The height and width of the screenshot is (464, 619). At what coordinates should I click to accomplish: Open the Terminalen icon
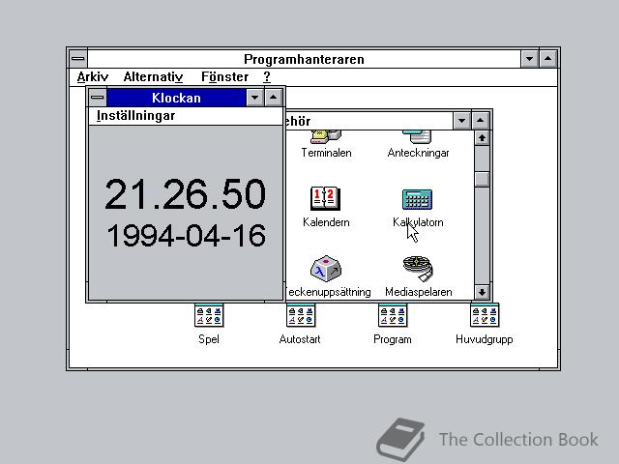coord(326,137)
